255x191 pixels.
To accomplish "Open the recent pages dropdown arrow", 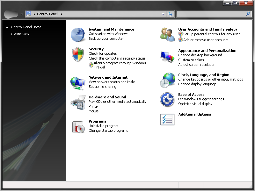I will click(22, 14).
